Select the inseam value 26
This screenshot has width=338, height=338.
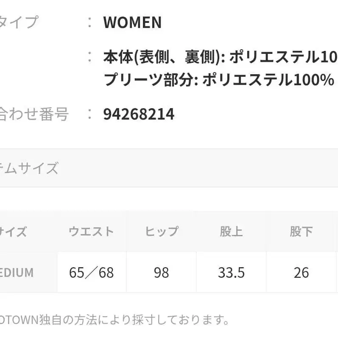(301, 272)
